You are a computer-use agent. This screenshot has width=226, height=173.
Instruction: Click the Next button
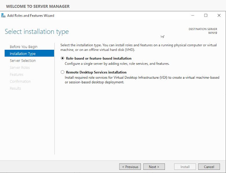[154, 167]
